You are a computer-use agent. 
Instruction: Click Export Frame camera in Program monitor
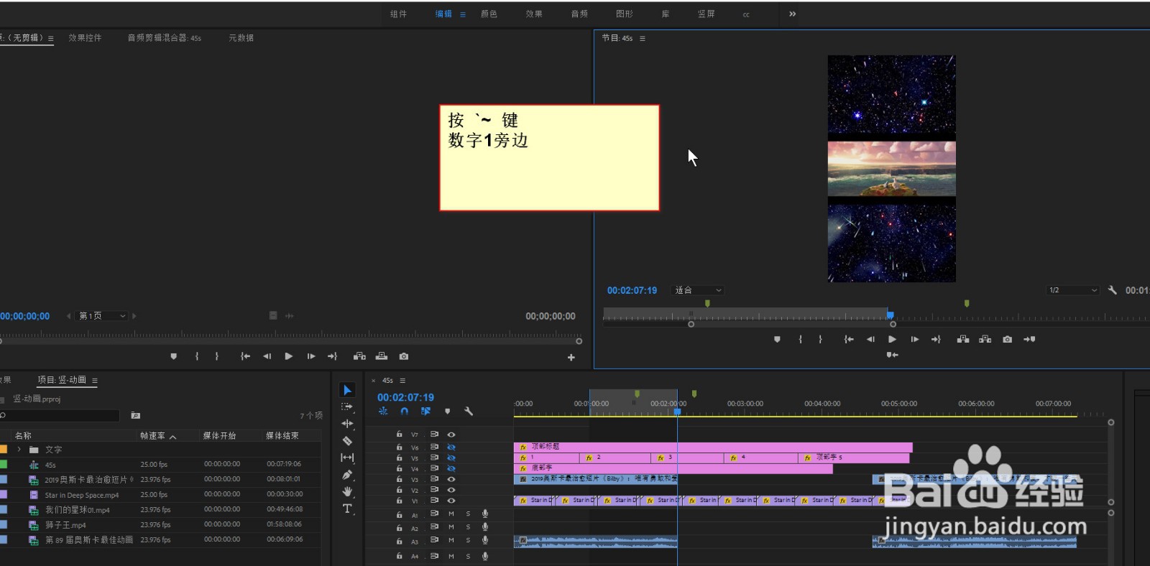[x=1007, y=339]
